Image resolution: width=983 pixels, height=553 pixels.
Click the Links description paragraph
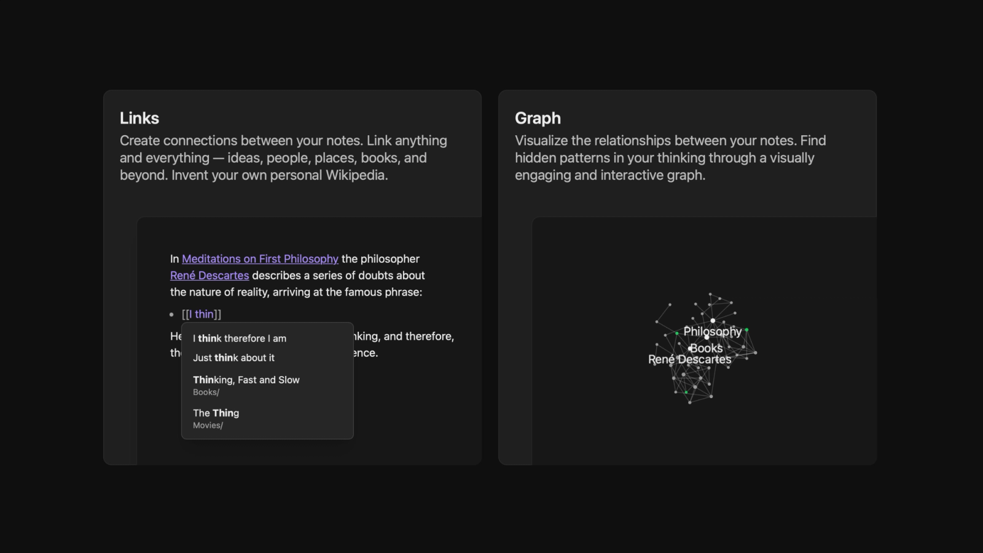click(x=283, y=158)
